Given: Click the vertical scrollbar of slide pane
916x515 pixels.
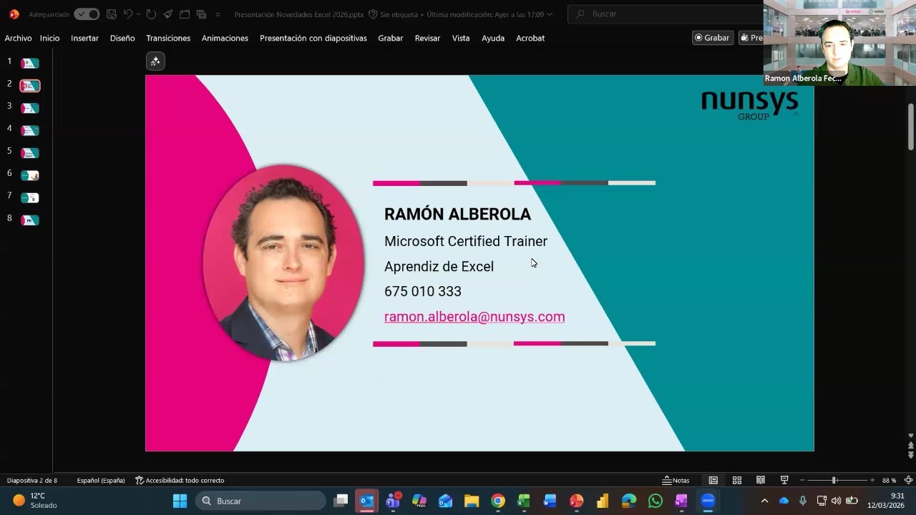Looking at the screenshot, I should 911,127.
